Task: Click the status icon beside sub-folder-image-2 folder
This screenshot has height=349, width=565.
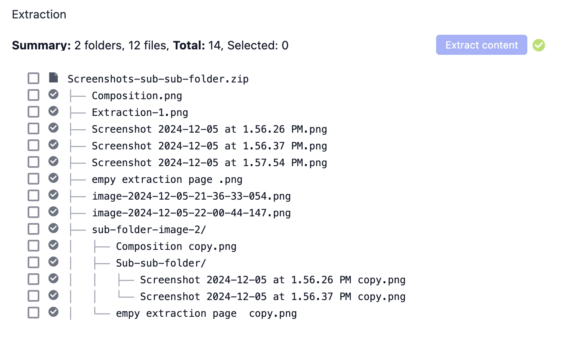Action: pyautogui.click(x=53, y=228)
